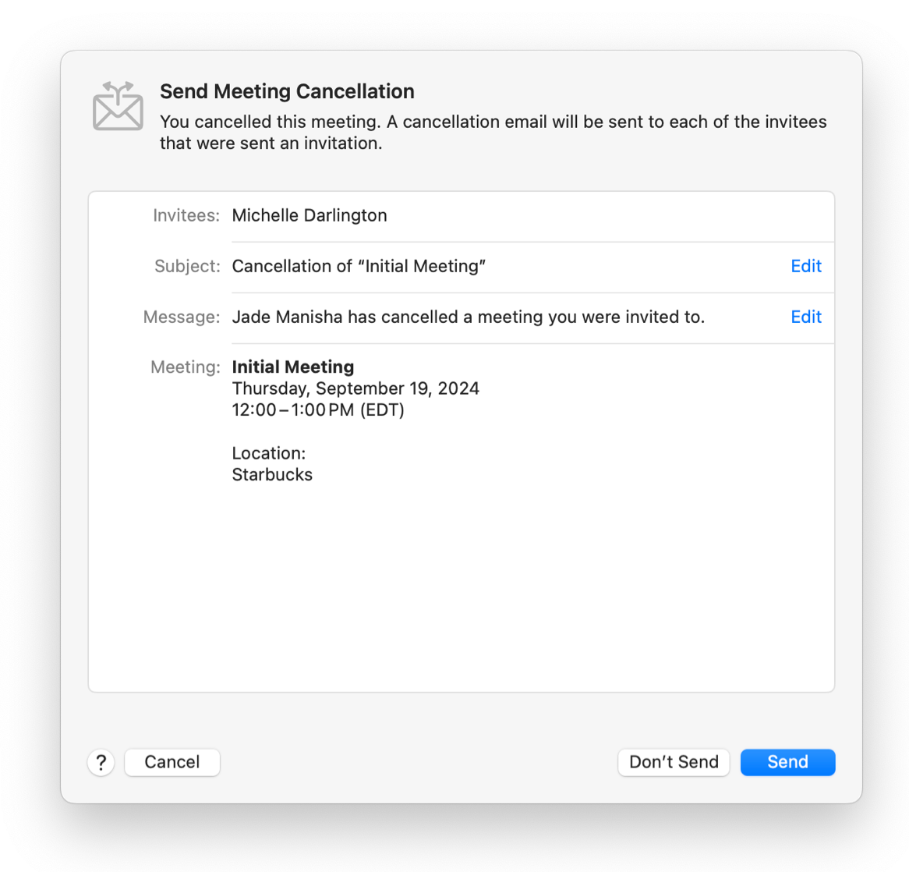The width and height of the screenshot is (909, 872).
Task: Click the Subject field label
Action: (x=187, y=266)
